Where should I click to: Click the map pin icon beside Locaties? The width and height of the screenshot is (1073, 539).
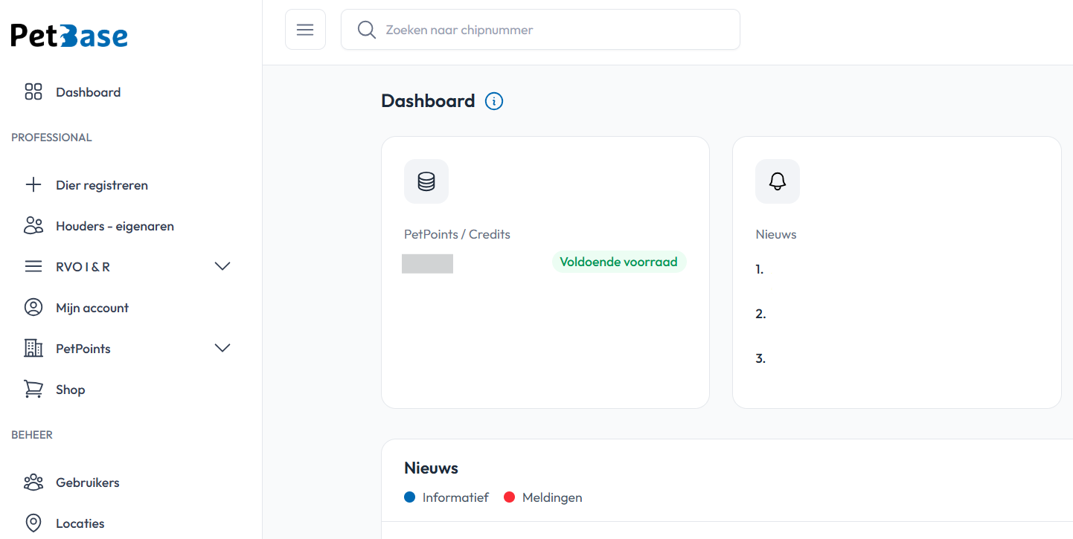tap(33, 523)
